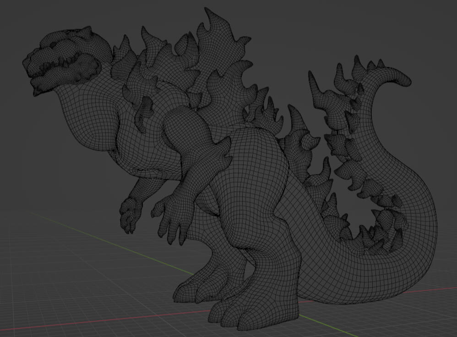Click the rear foot behind the front leg
Screen dimensions: 457x337
(x=192, y=288)
